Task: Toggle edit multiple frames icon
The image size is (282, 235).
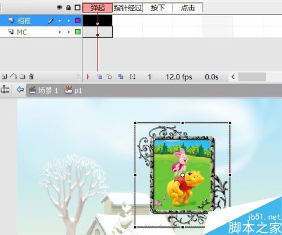Action: pyautogui.click(x=121, y=77)
